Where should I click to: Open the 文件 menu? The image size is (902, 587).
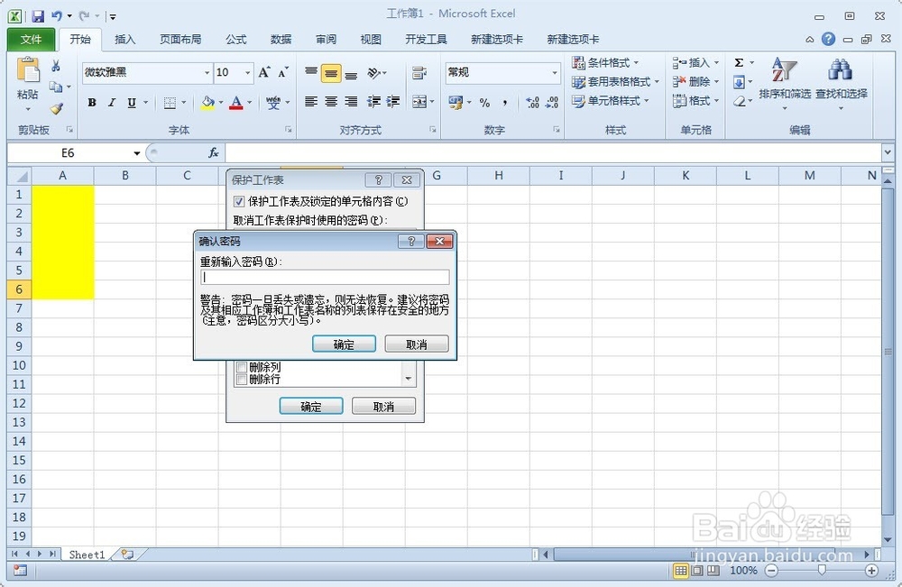tap(31, 39)
